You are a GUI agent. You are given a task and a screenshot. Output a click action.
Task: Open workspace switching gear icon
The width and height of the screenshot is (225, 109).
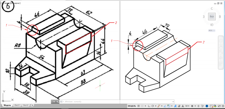click(192, 106)
